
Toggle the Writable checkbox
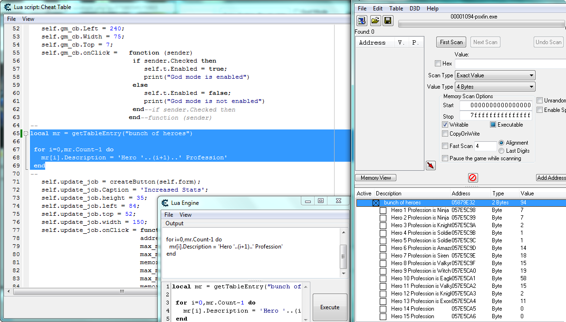pyautogui.click(x=445, y=125)
